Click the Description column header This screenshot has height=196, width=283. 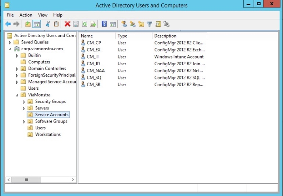point(178,36)
